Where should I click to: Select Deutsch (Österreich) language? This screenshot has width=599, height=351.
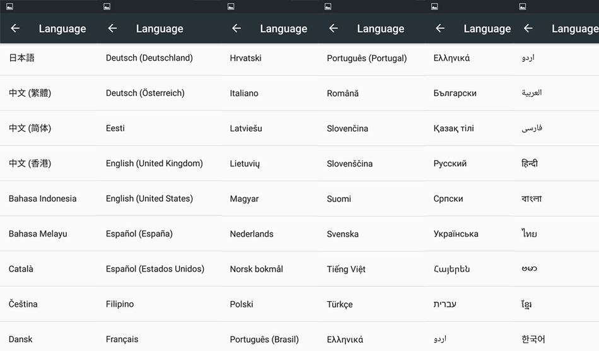pos(145,93)
